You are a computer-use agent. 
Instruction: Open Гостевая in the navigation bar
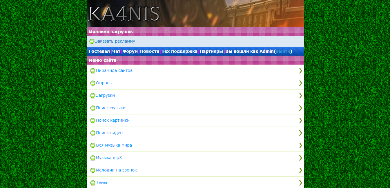click(99, 51)
